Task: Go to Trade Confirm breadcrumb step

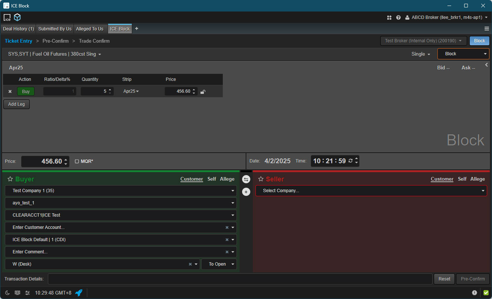Action: click(x=94, y=41)
